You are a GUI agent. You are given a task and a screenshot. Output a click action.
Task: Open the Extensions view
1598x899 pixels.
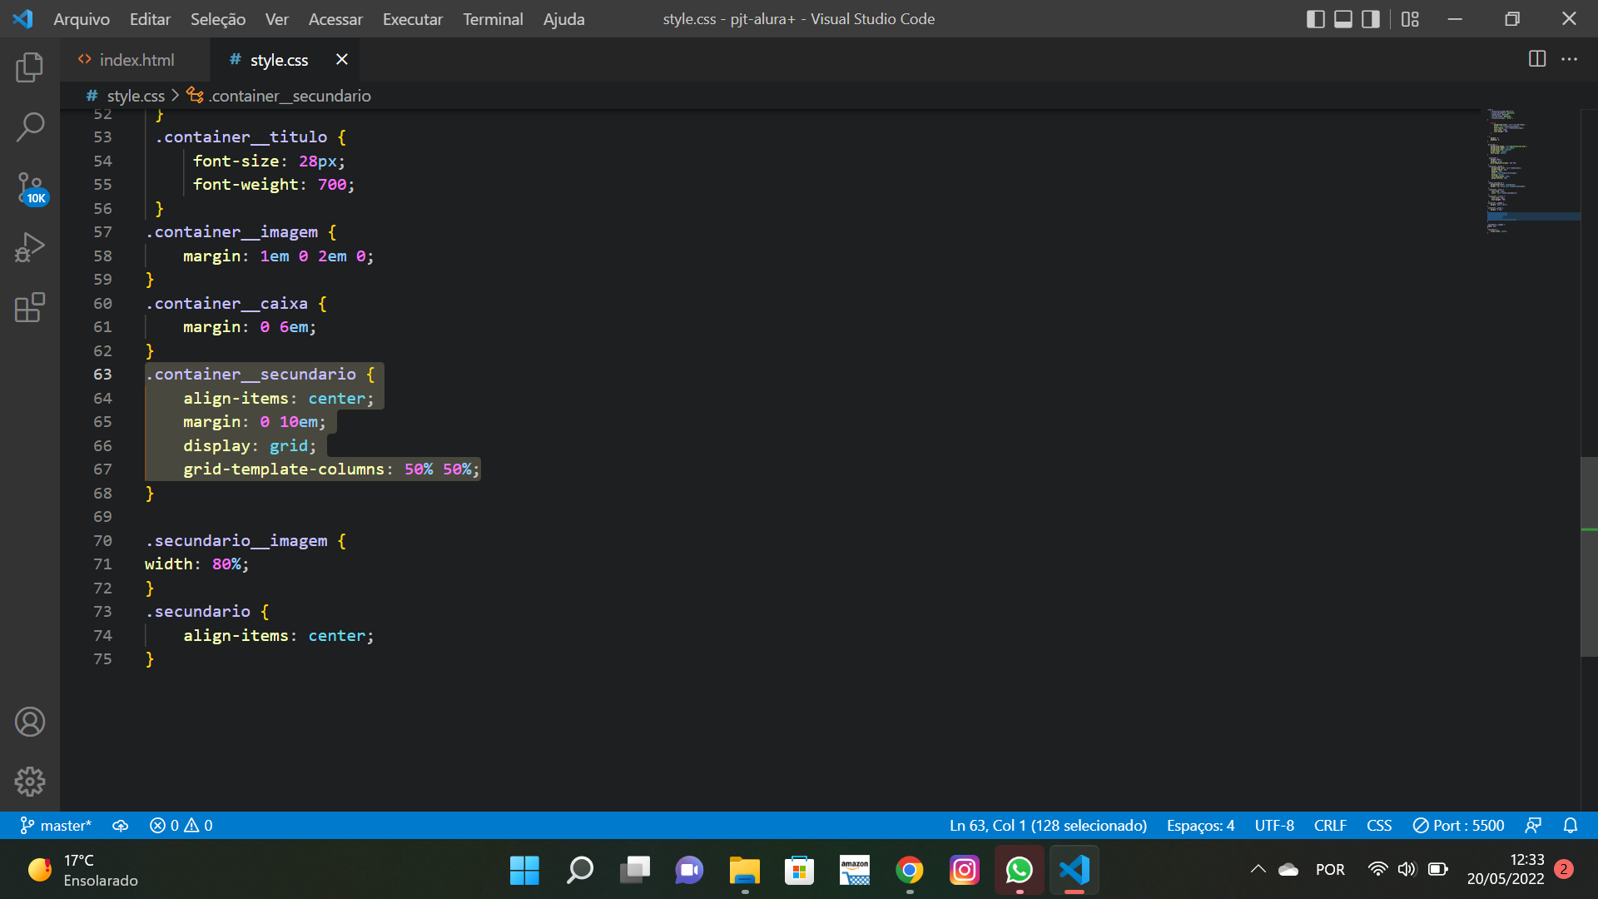30,307
